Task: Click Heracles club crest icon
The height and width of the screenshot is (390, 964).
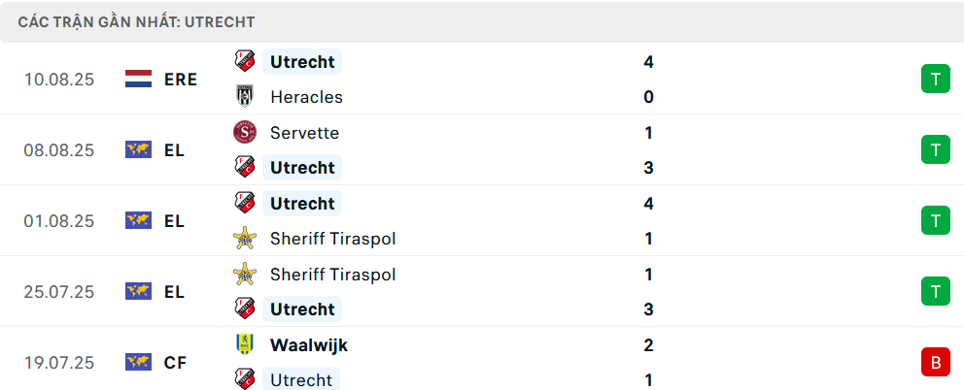Action: click(244, 97)
